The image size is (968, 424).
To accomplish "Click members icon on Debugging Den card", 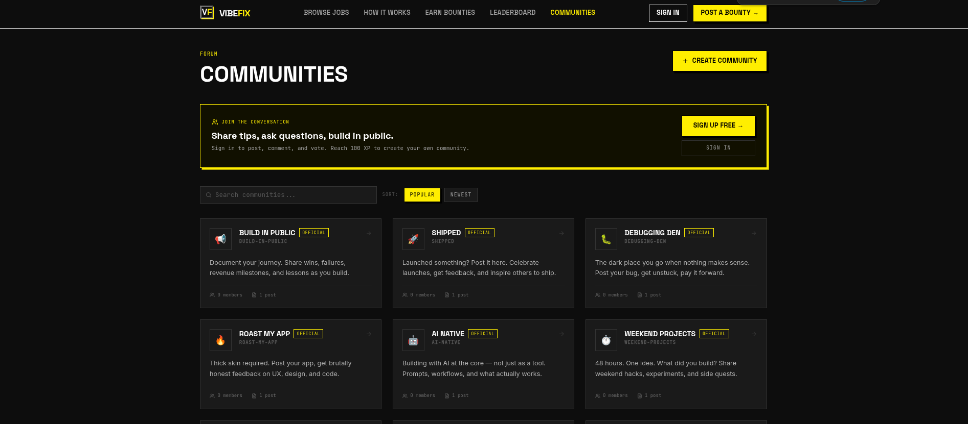I will click(x=598, y=295).
